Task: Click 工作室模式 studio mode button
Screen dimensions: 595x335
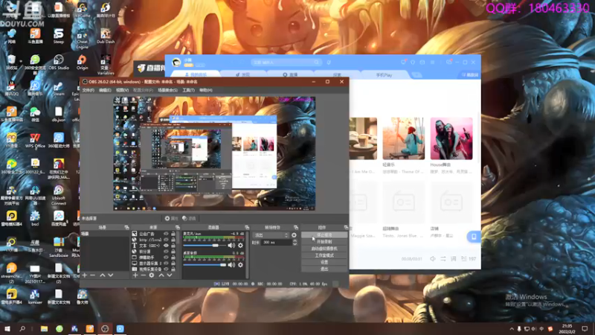Action: (324, 255)
